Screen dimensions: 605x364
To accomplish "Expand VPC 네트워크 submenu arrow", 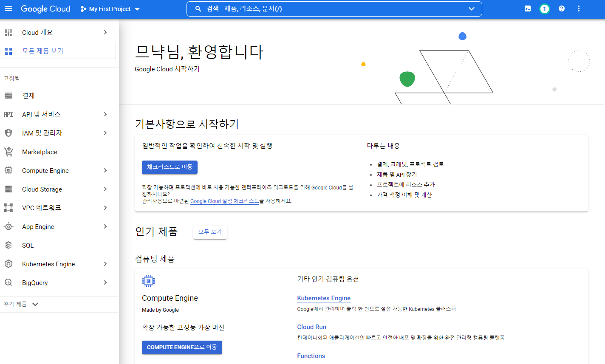I will point(105,208).
